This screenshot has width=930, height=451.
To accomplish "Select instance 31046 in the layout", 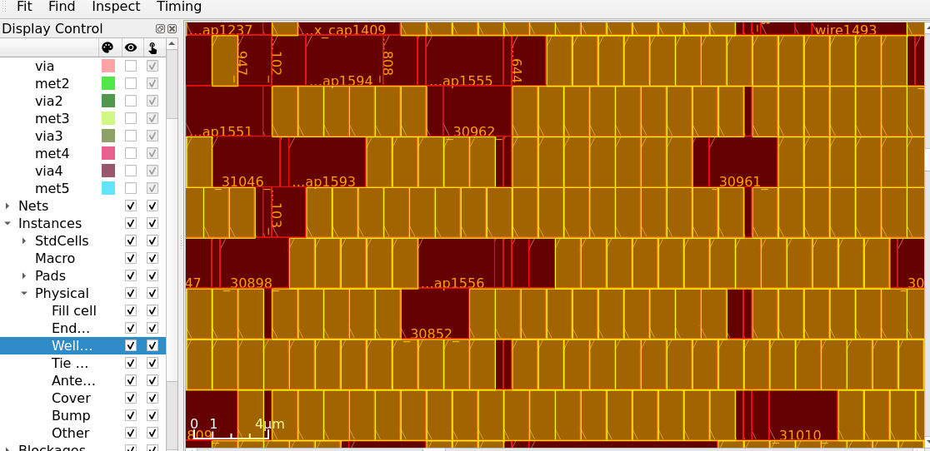I will [246, 162].
